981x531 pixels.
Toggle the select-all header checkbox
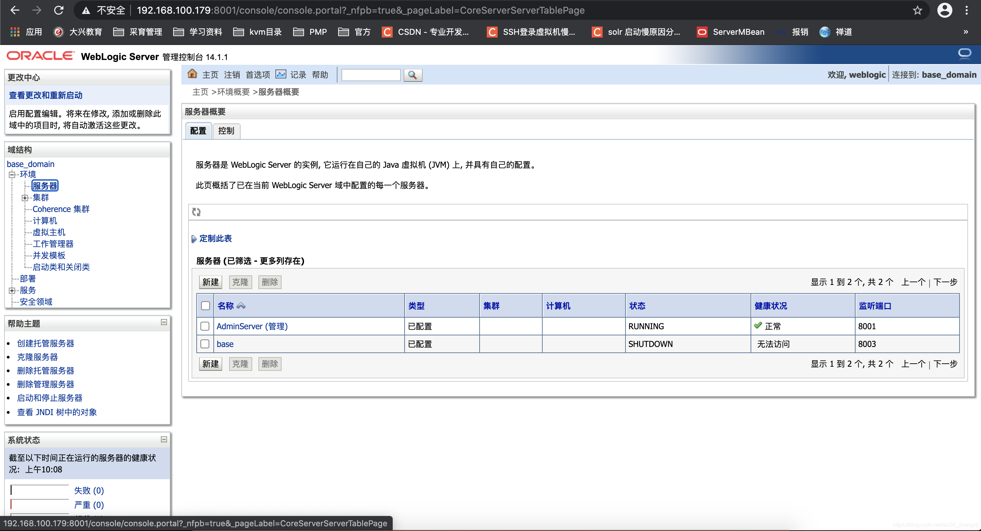coord(205,306)
